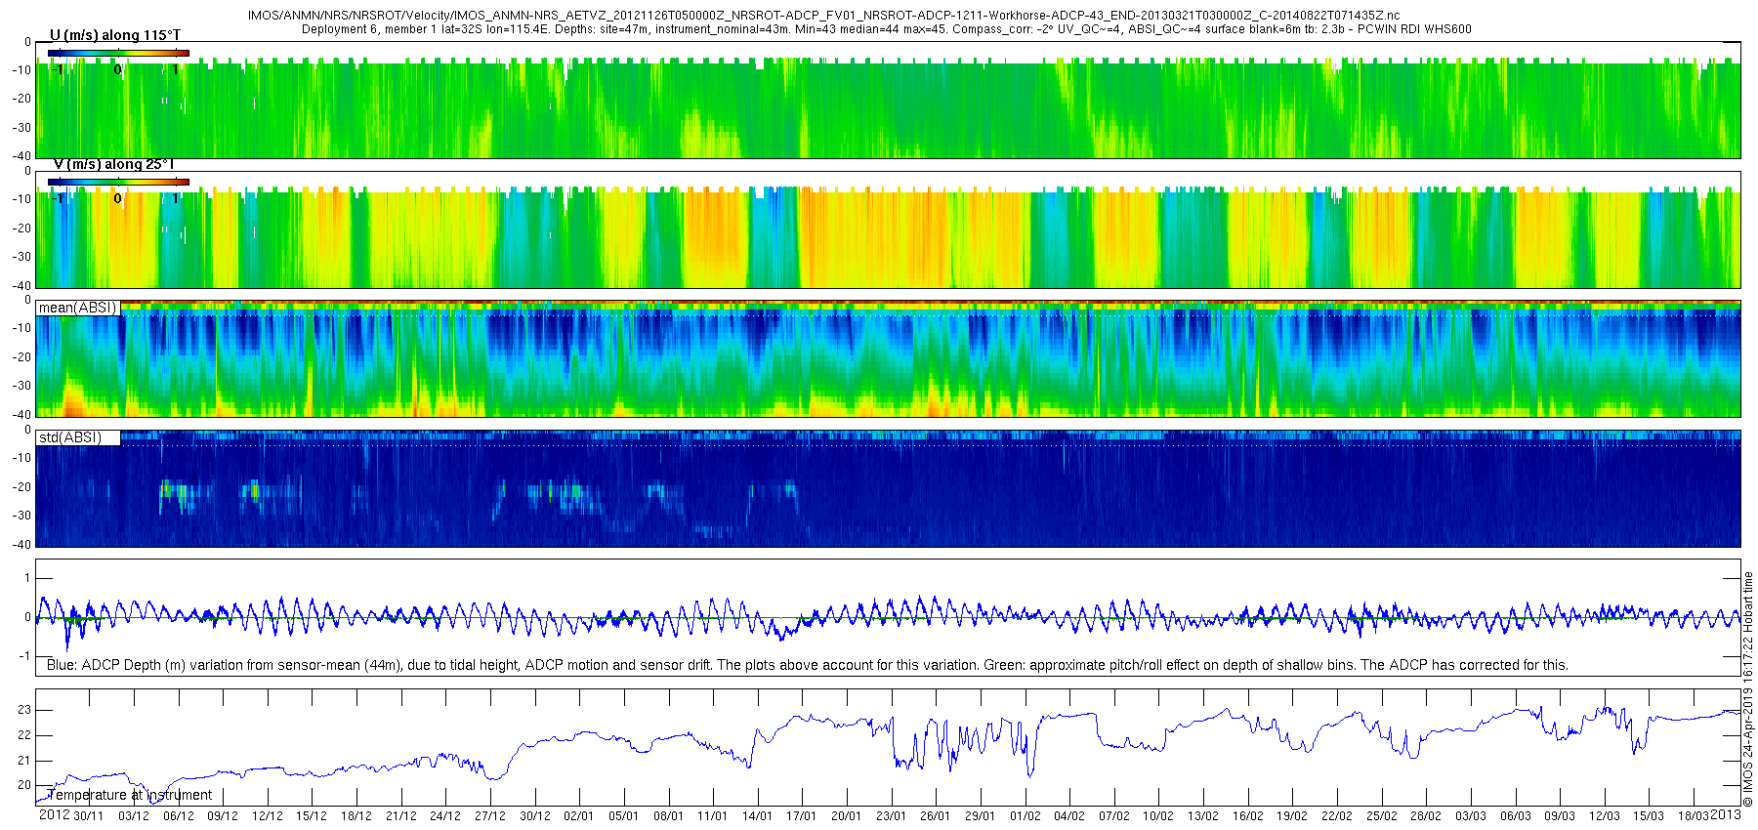Click the '13/02' date tick label
1758x830 pixels.
click(1202, 816)
